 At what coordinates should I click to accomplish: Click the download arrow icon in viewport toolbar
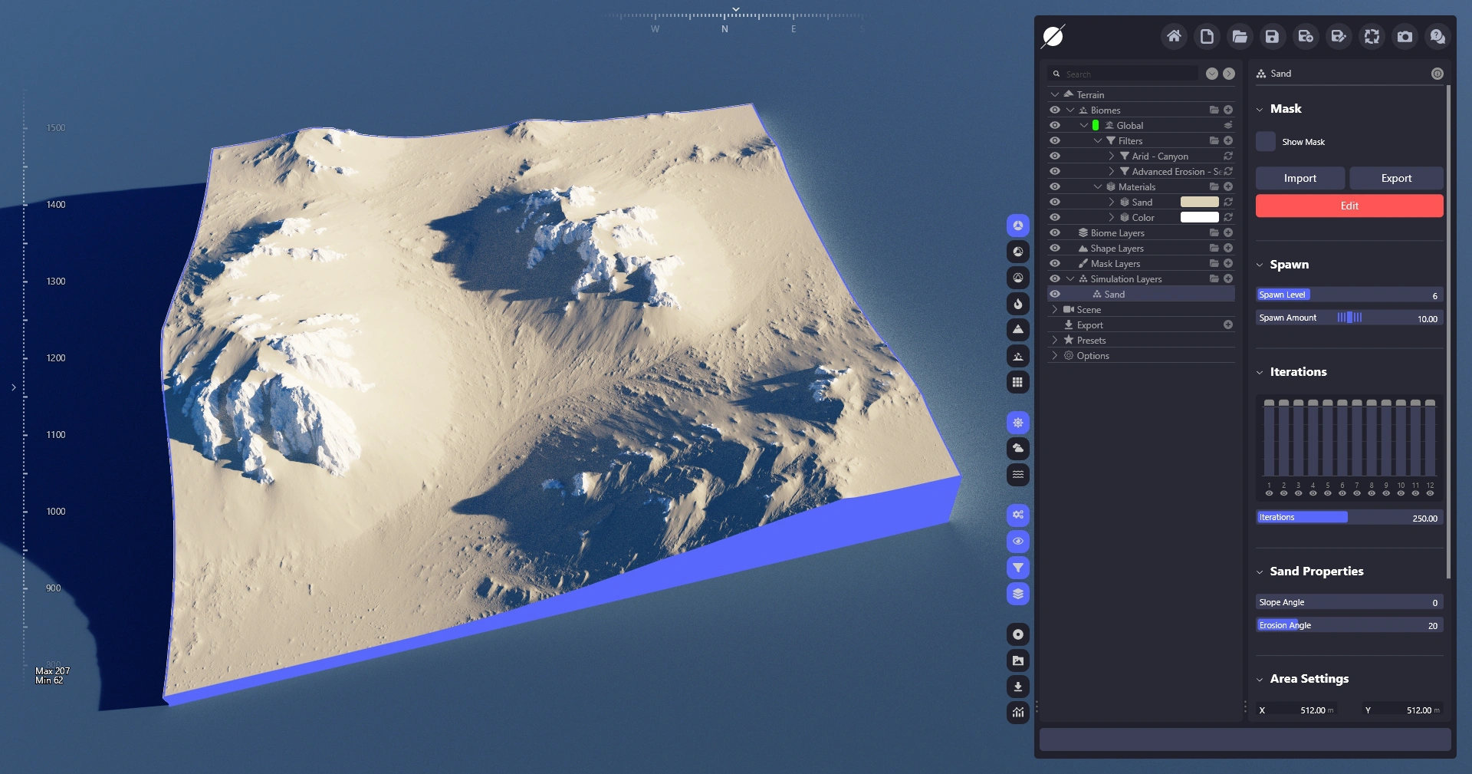pos(1018,687)
